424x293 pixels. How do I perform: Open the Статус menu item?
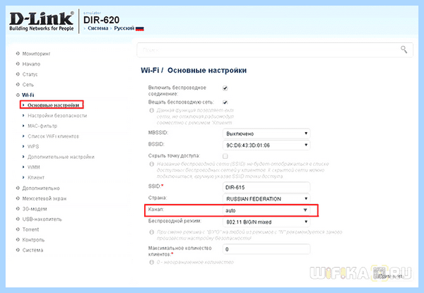(30, 74)
